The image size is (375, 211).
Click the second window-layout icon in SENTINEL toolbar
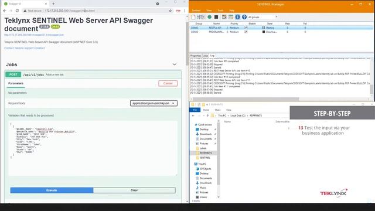(230, 17)
